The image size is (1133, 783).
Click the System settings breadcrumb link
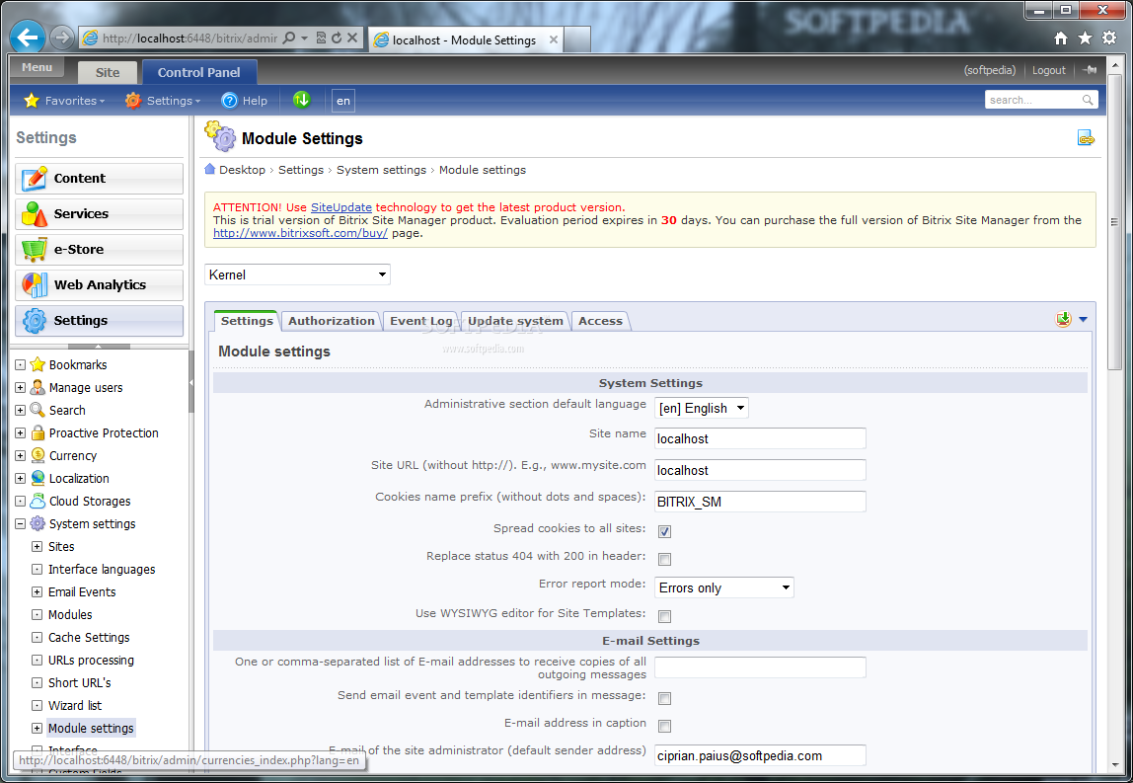[x=381, y=170]
